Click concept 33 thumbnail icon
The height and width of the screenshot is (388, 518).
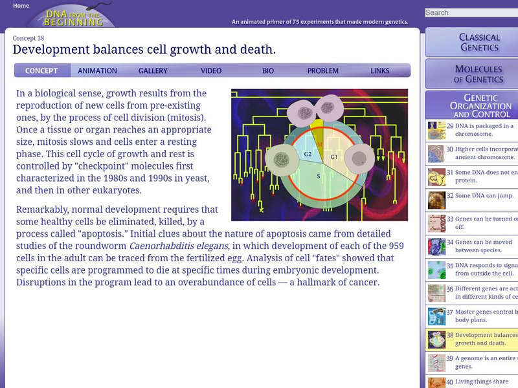436,223
